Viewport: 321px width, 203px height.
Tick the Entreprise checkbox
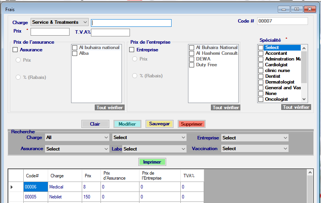coord(132,50)
